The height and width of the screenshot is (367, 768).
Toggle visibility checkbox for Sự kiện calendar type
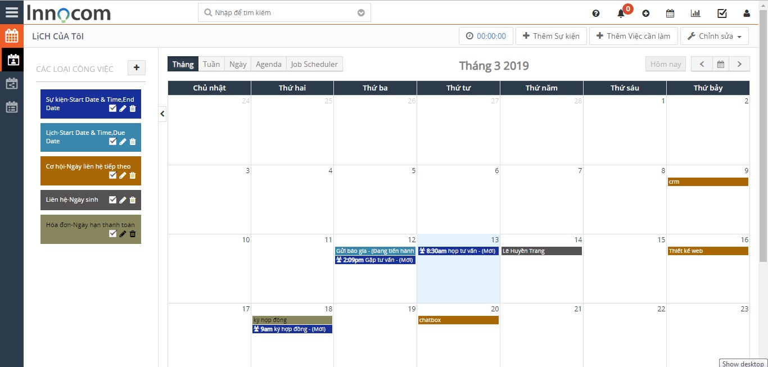tap(112, 108)
